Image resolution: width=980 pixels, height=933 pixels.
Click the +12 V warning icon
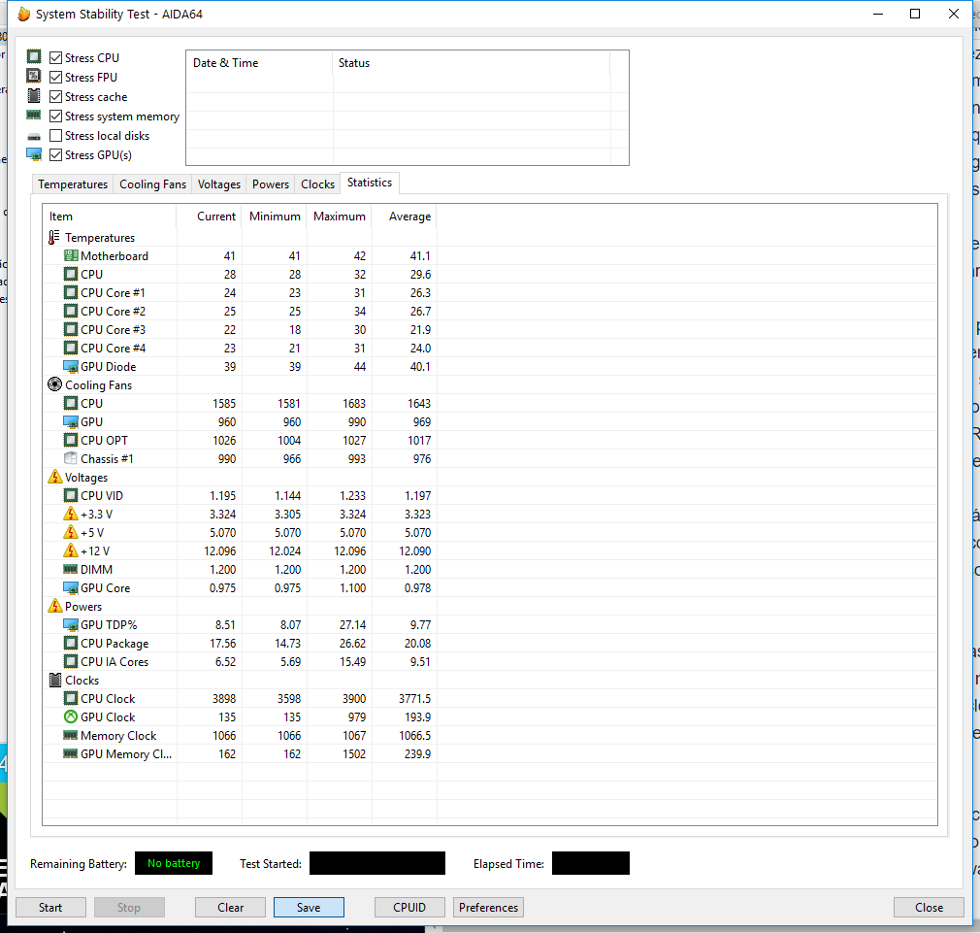click(x=71, y=550)
